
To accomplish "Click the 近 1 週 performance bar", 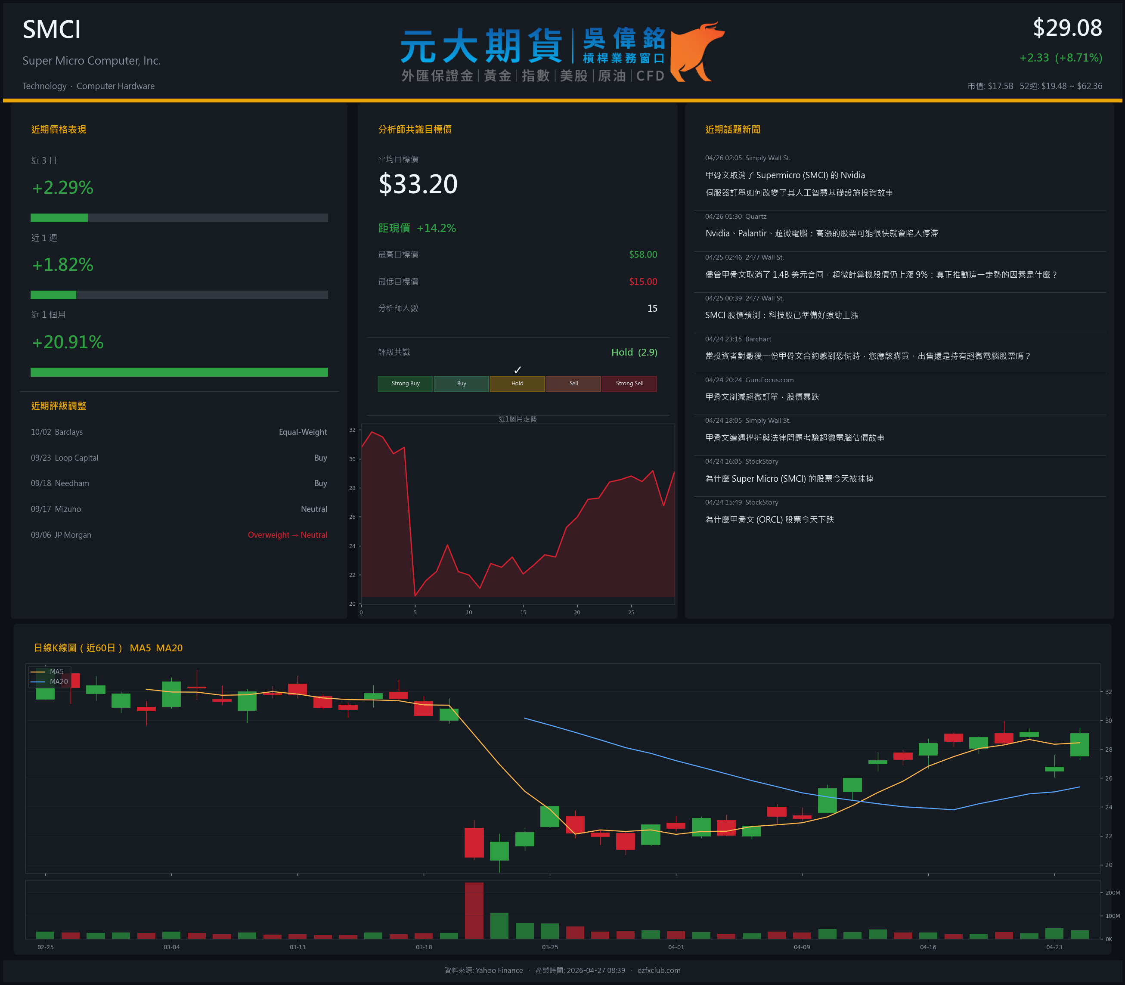I will point(179,294).
